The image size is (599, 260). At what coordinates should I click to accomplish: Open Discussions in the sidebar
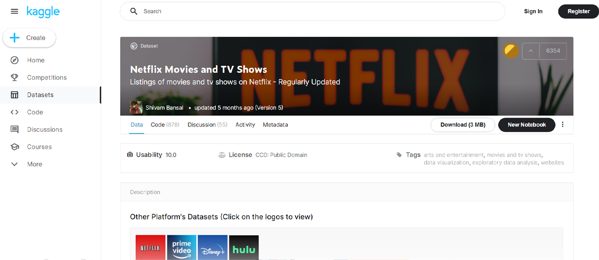[x=45, y=129]
